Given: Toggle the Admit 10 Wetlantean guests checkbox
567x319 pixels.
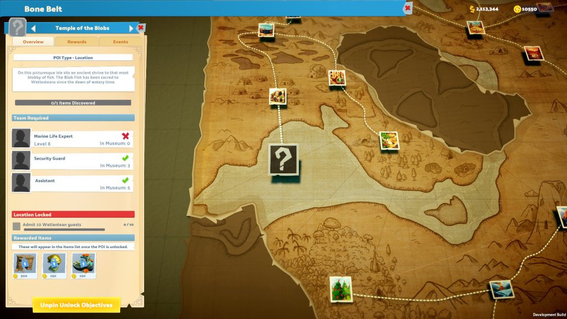Looking at the screenshot, I should 17,226.
